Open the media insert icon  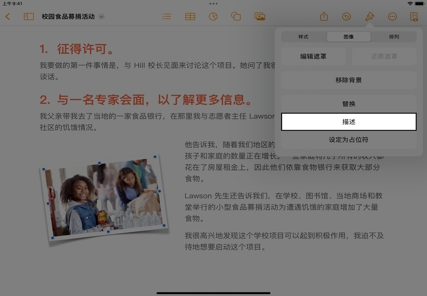(x=260, y=17)
